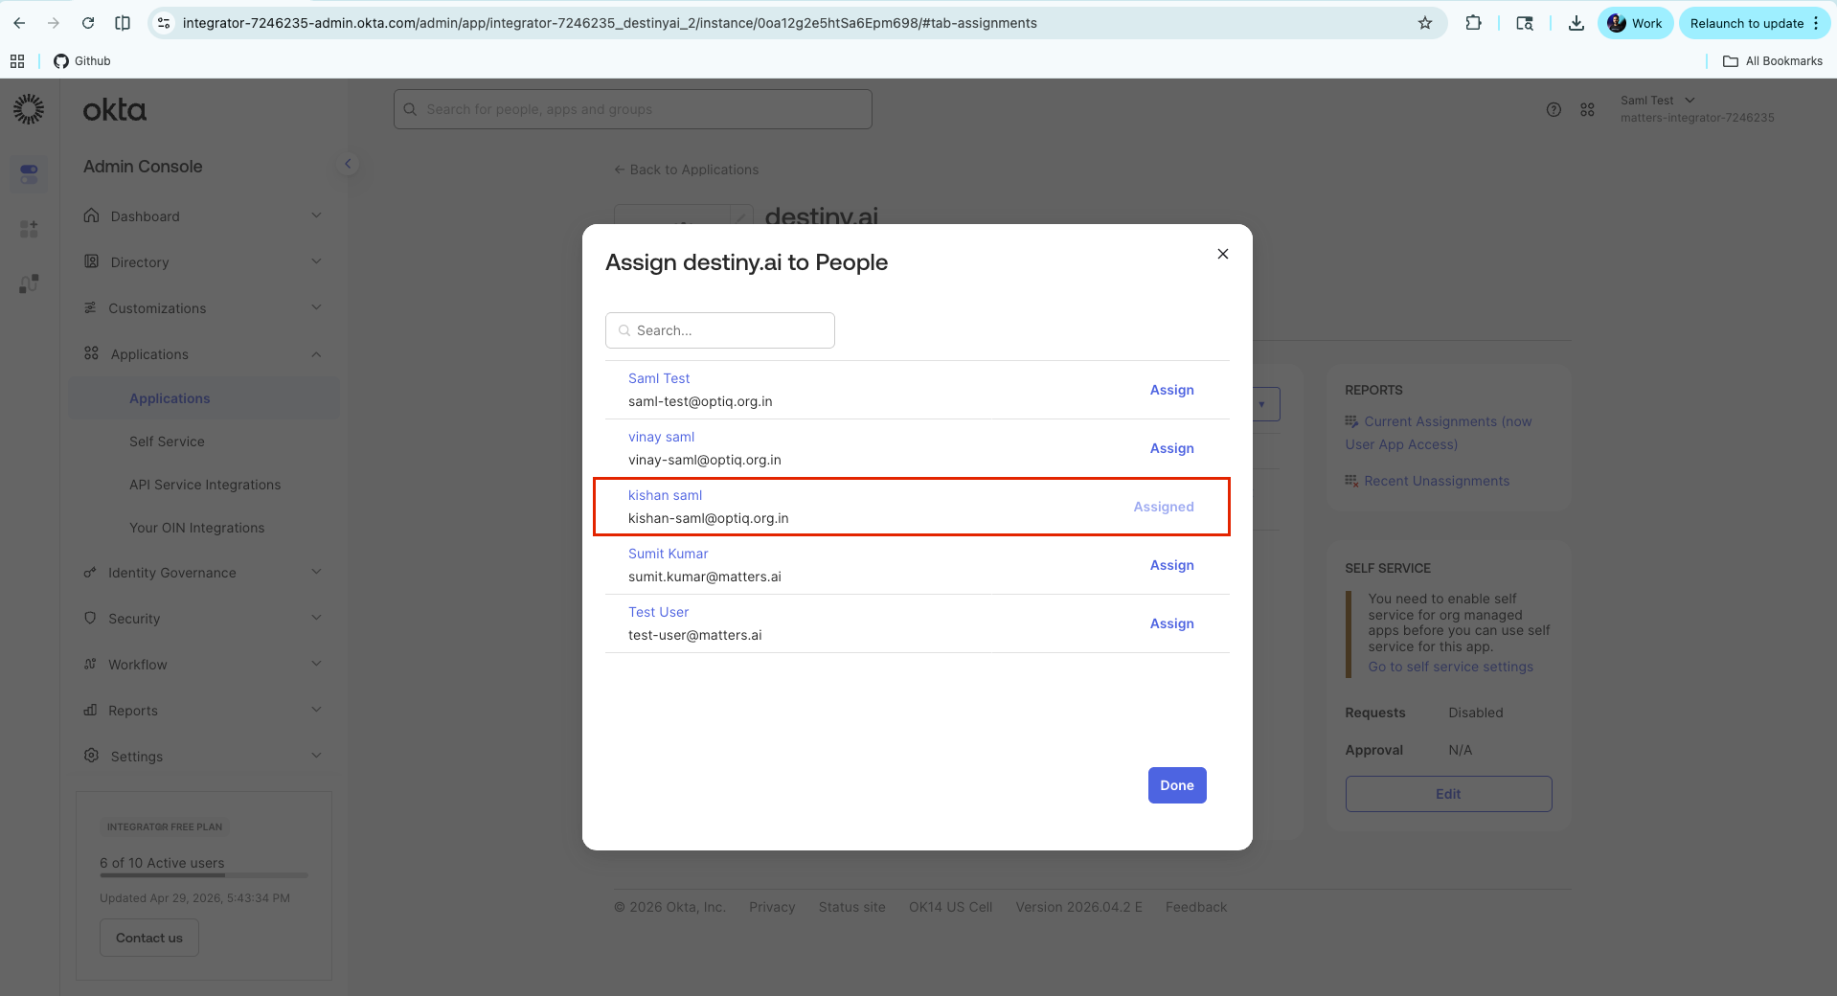Click the Directory icon in sidebar

tap(91, 261)
